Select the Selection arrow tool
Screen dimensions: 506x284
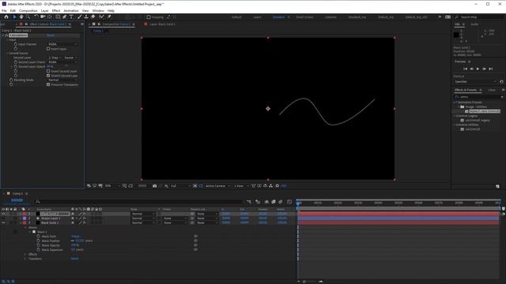(x=14, y=17)
